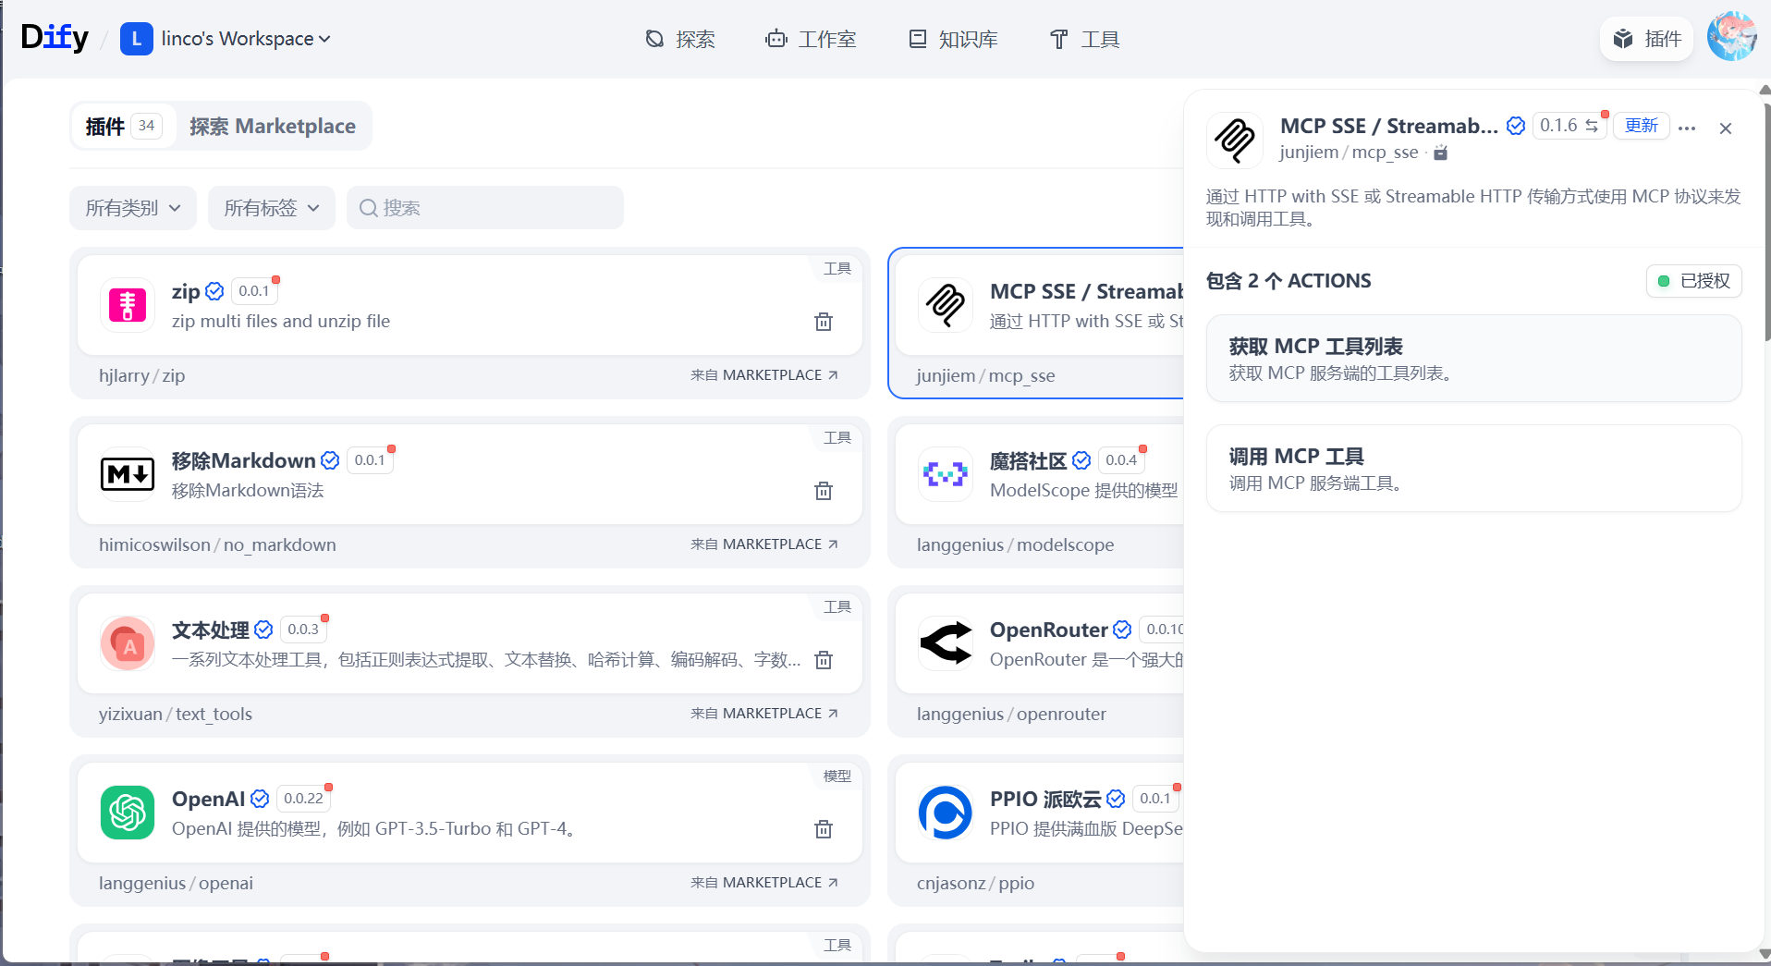Click the OpenRouter plugin icon
The image size is (1771, 966).
pyautogui.click(x=946, y=643)
